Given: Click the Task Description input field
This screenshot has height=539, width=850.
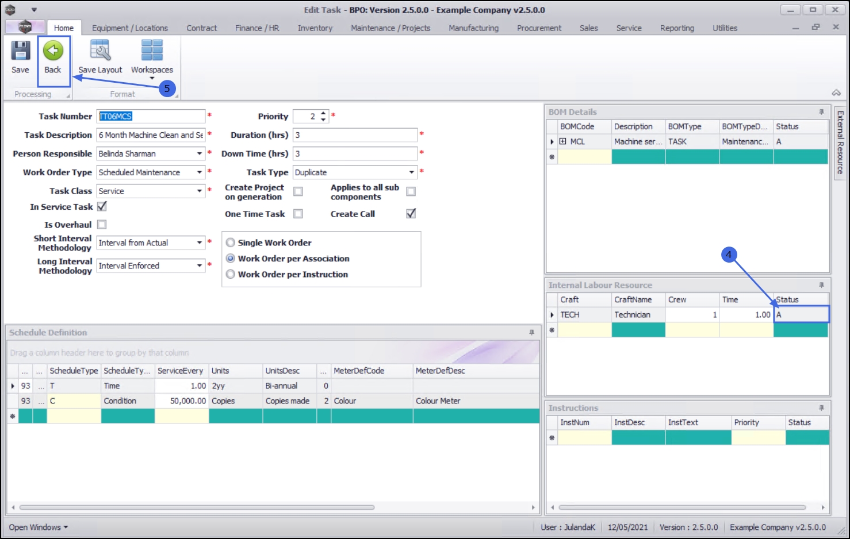Looking at the screenshot, I should point(151,135).
